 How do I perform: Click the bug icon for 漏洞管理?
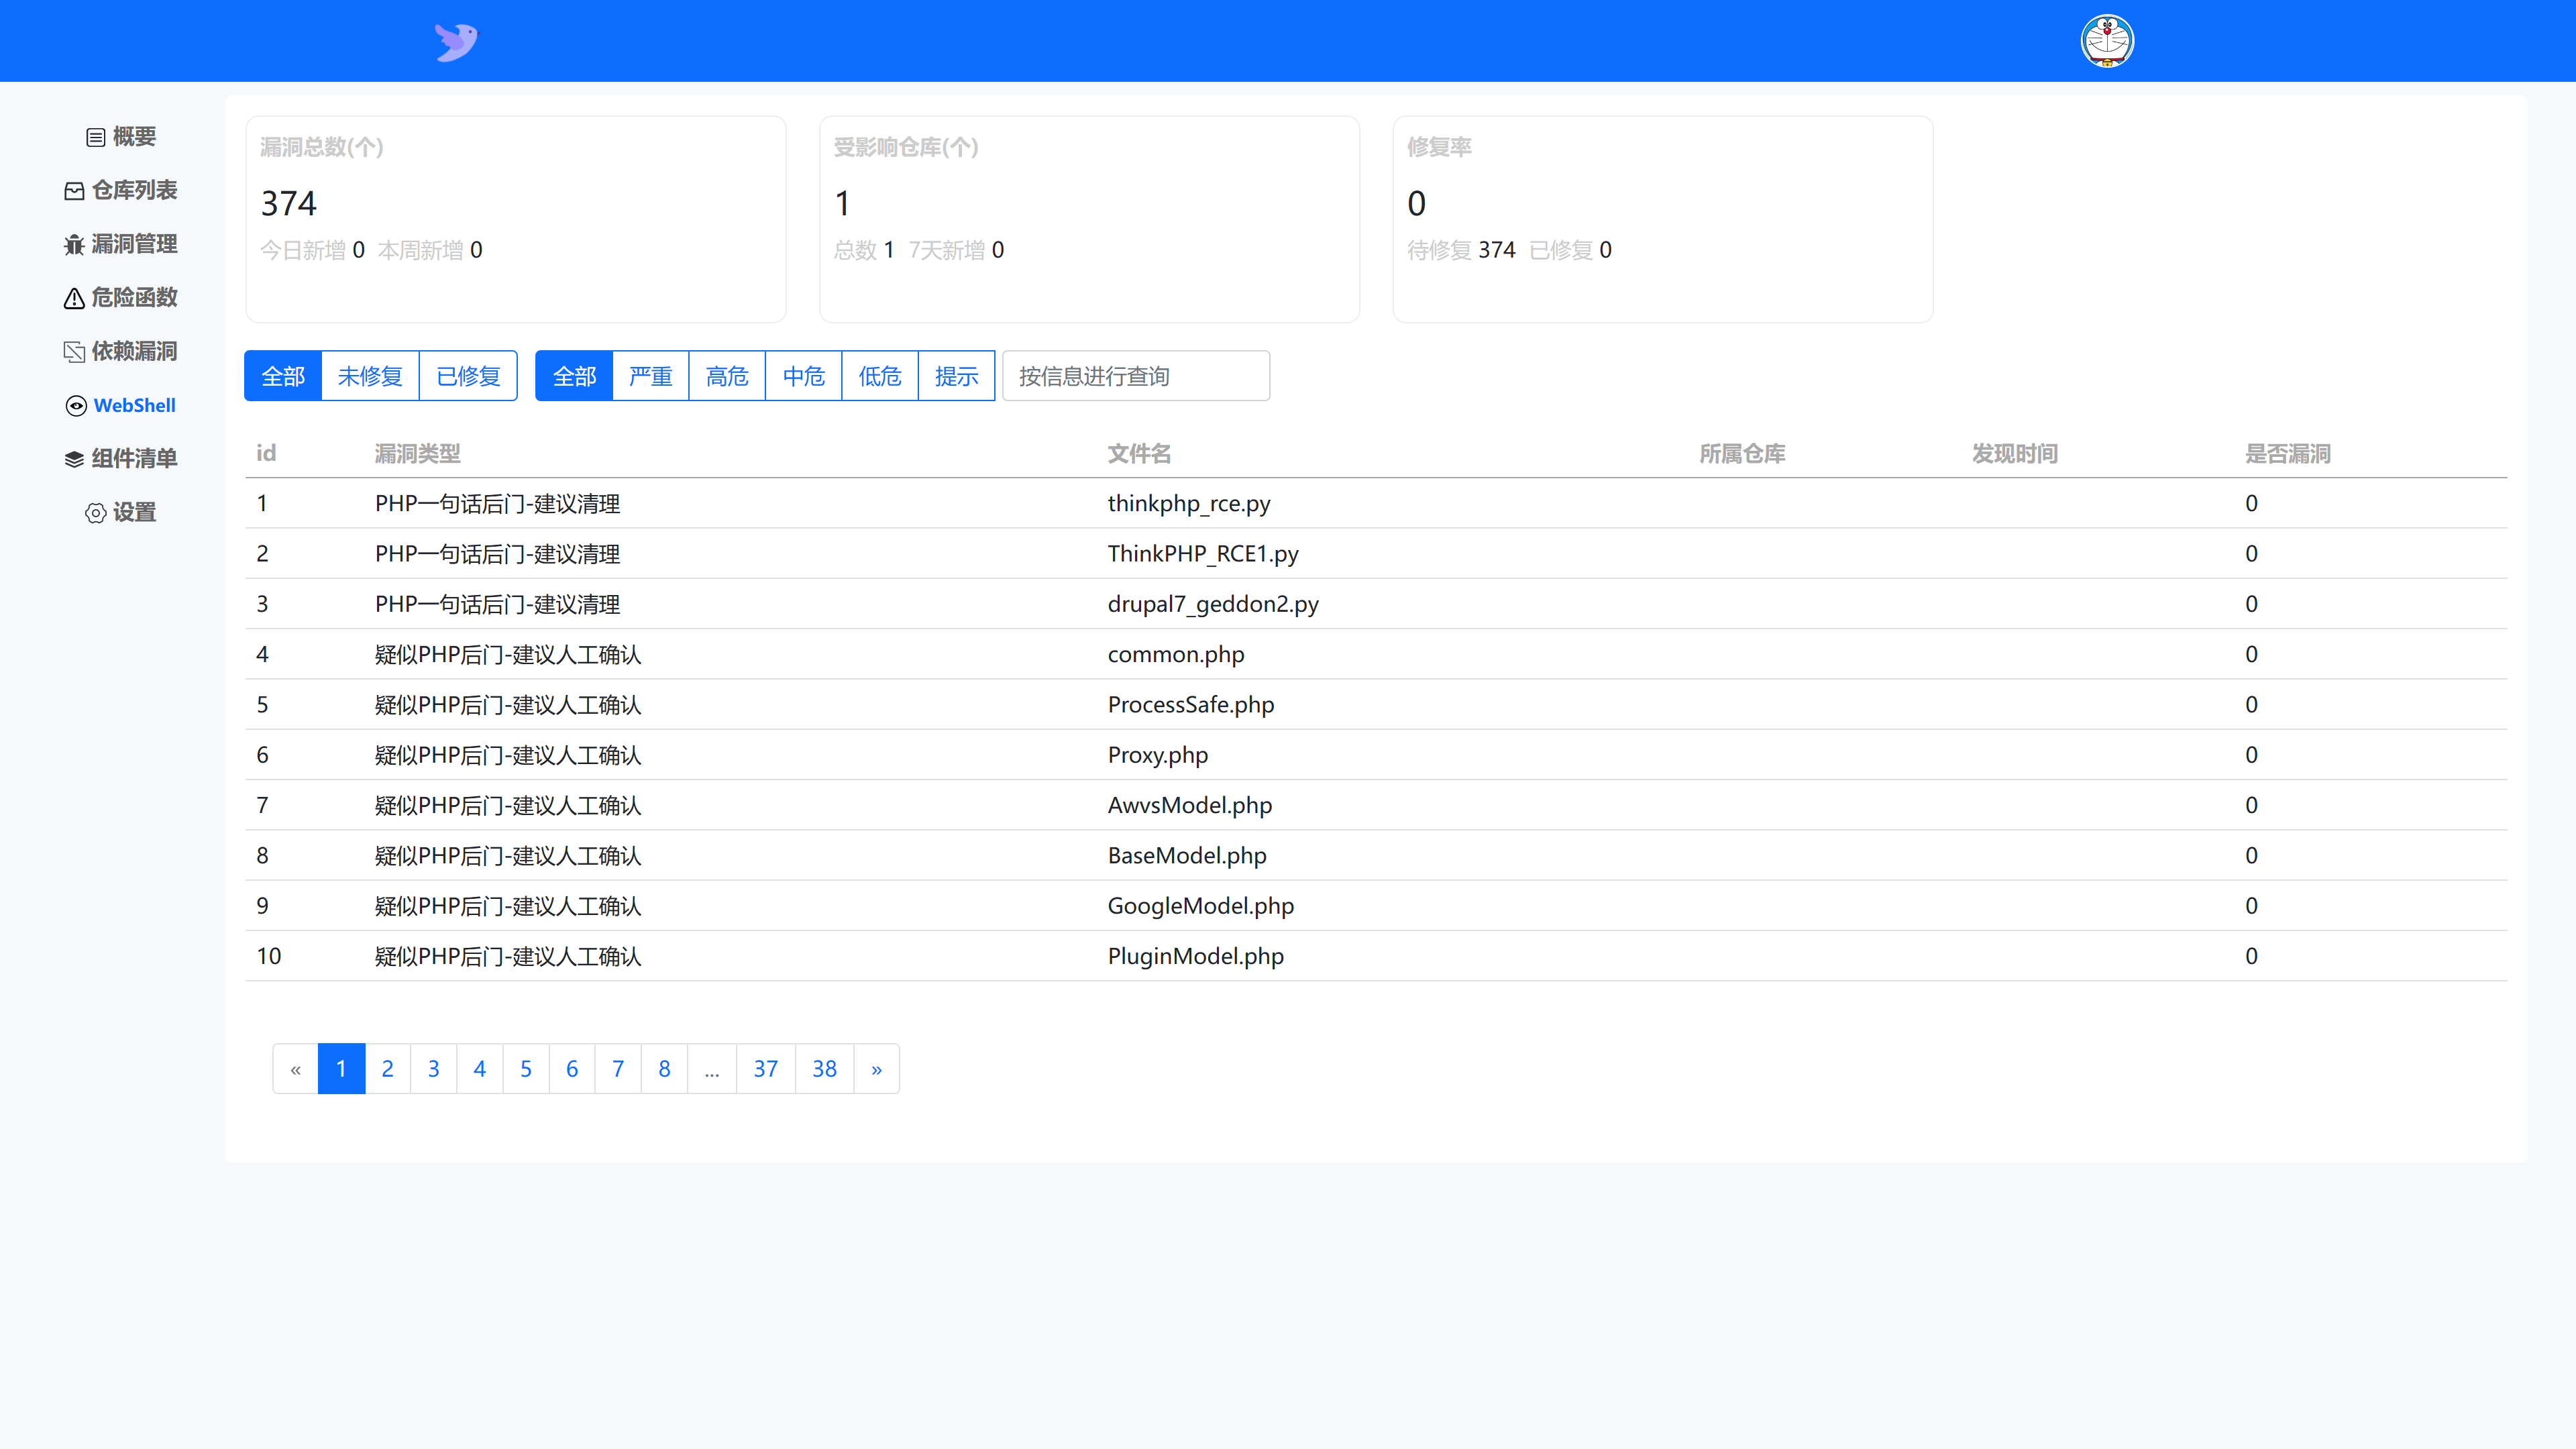pos(74,245)
